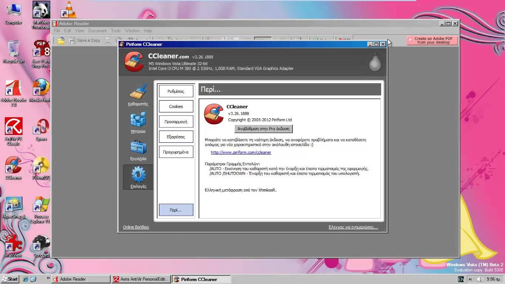Expand the quick launch overflow chevron
The image size is (505, 284).
pos(48,278)
